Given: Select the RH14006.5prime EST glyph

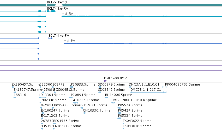Looking at the screenshot, I should (107, 97).
